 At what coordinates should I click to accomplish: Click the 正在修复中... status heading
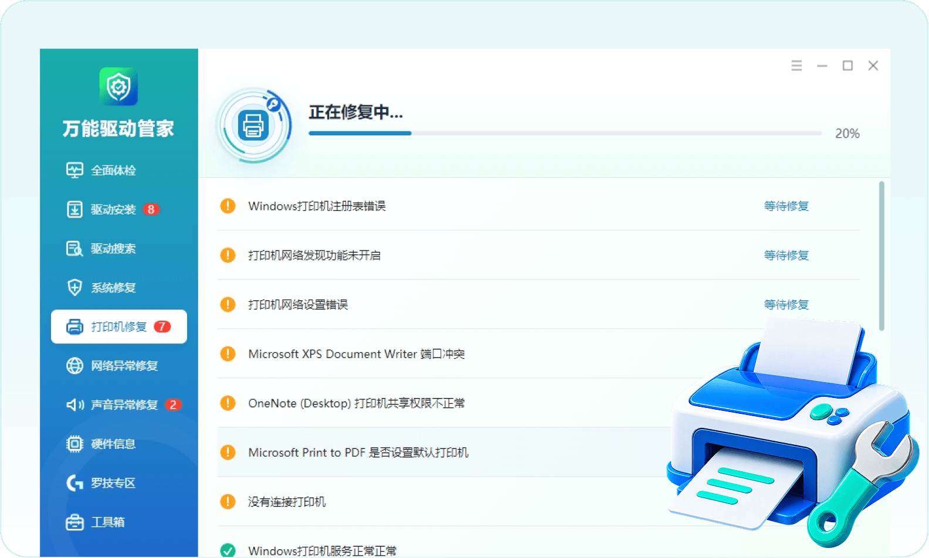[x=356, y=112]
